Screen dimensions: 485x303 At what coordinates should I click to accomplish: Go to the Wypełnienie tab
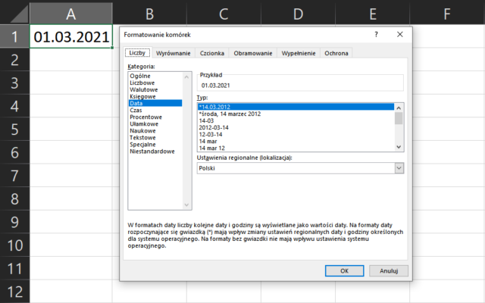pyautogui.click(x=299, y=53)
